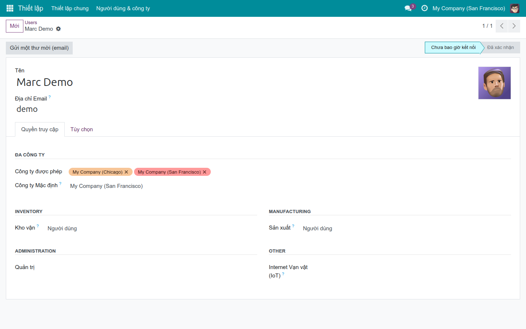
Task: Select the Chưa bao giờ kết nối status
Action: click(453, 48)
